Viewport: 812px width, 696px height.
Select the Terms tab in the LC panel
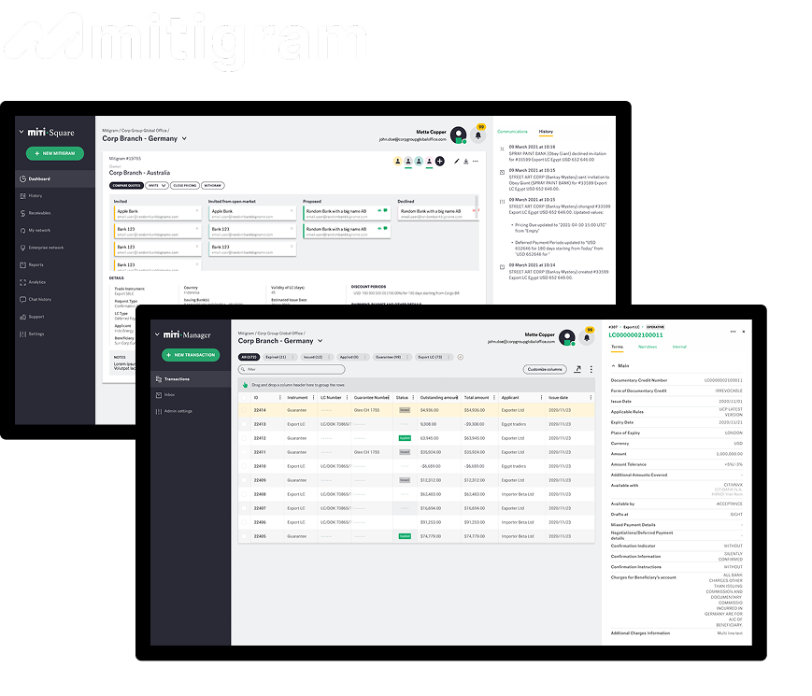click(618, 347)
